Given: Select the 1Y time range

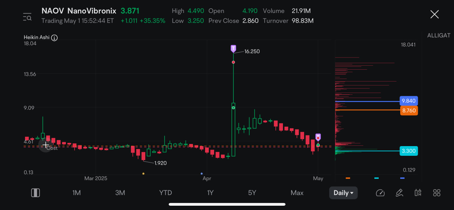Looking at the screenshot, I should [x=210, y=193].
